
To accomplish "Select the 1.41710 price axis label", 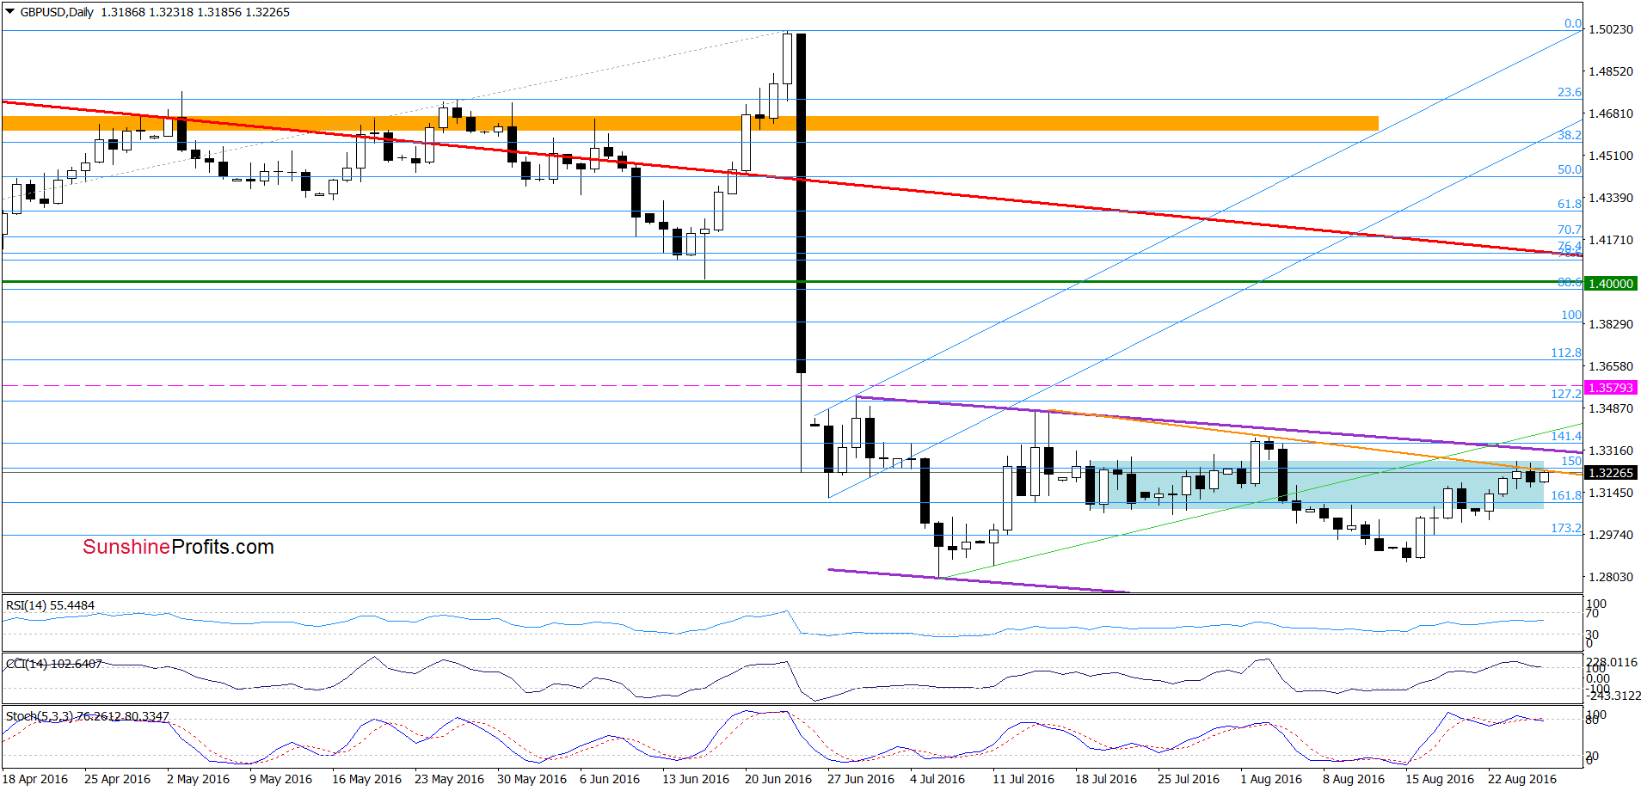I will coord(1610,240).
